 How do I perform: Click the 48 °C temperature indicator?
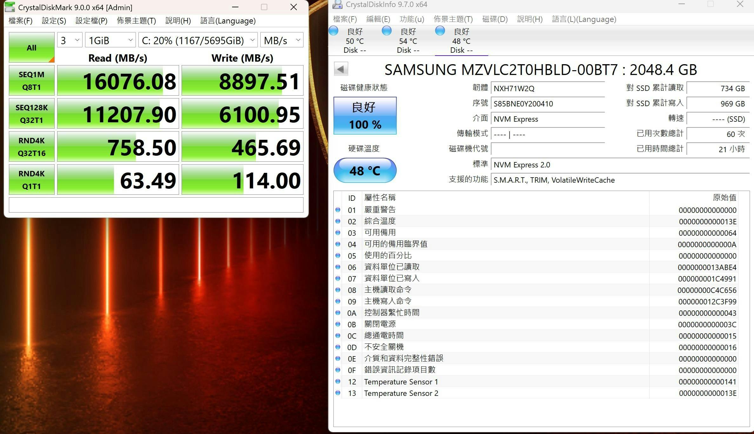tap(365, 171)
